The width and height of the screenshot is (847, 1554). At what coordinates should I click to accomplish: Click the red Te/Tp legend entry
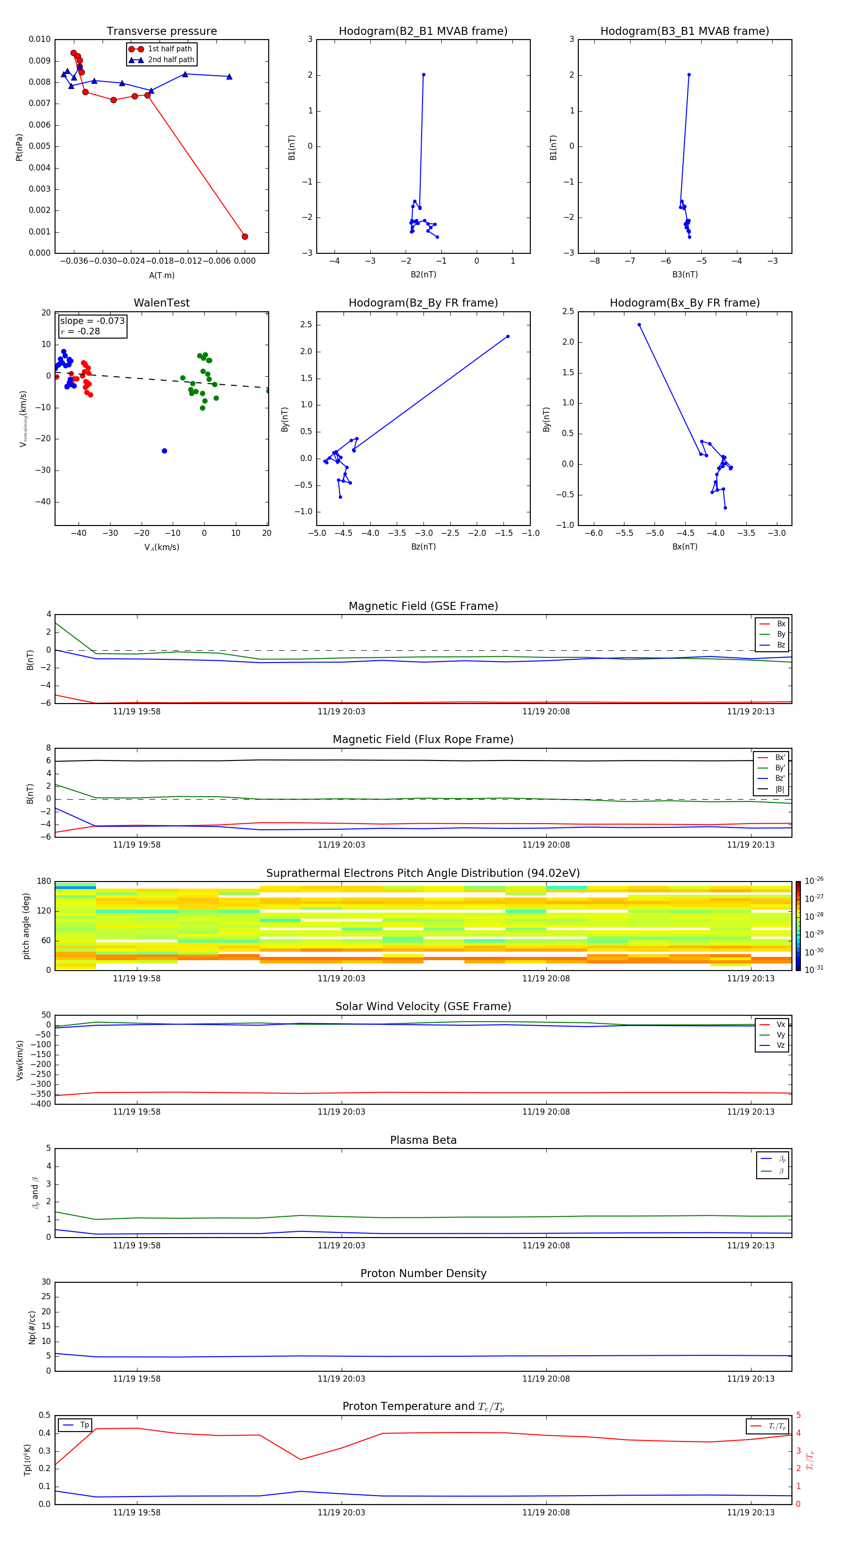point(768,1426)
